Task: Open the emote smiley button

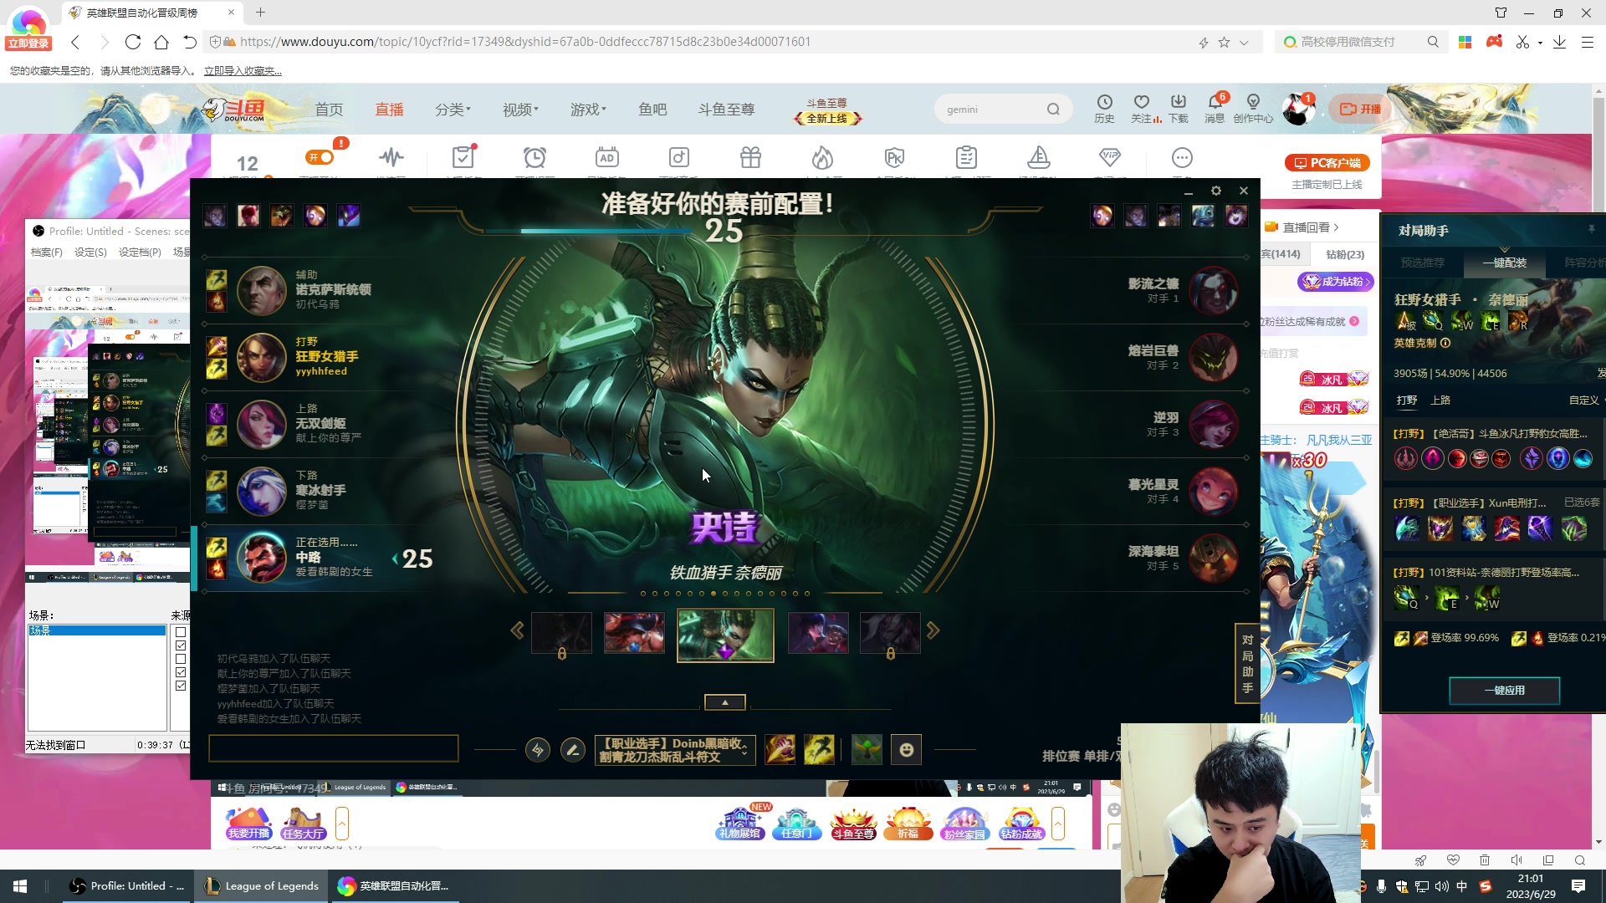Action: [907, 750]
